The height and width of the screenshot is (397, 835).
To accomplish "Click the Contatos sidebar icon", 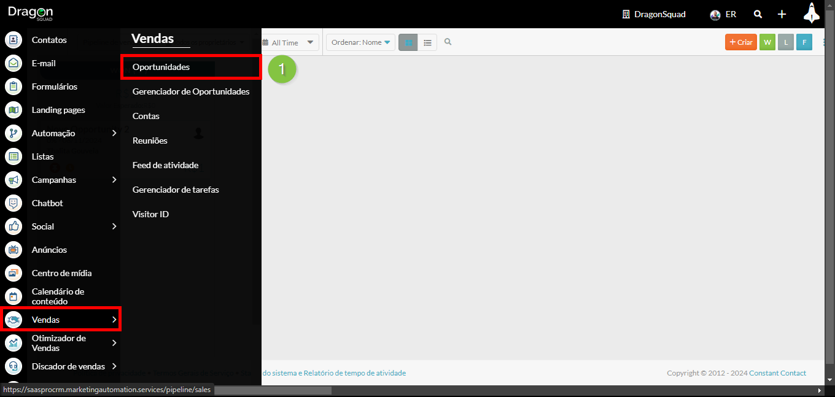I will pyautogui.click(x=14, y=40).
